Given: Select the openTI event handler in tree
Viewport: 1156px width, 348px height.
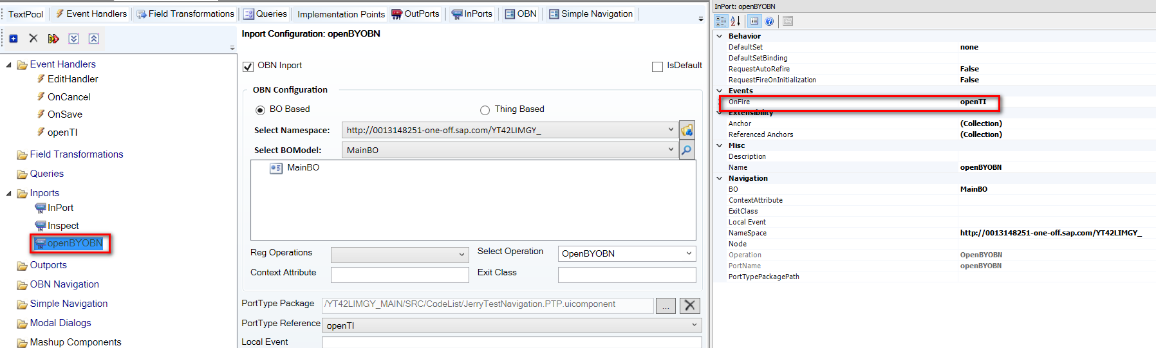Looking at the screenshot, I should pos(62,132).
